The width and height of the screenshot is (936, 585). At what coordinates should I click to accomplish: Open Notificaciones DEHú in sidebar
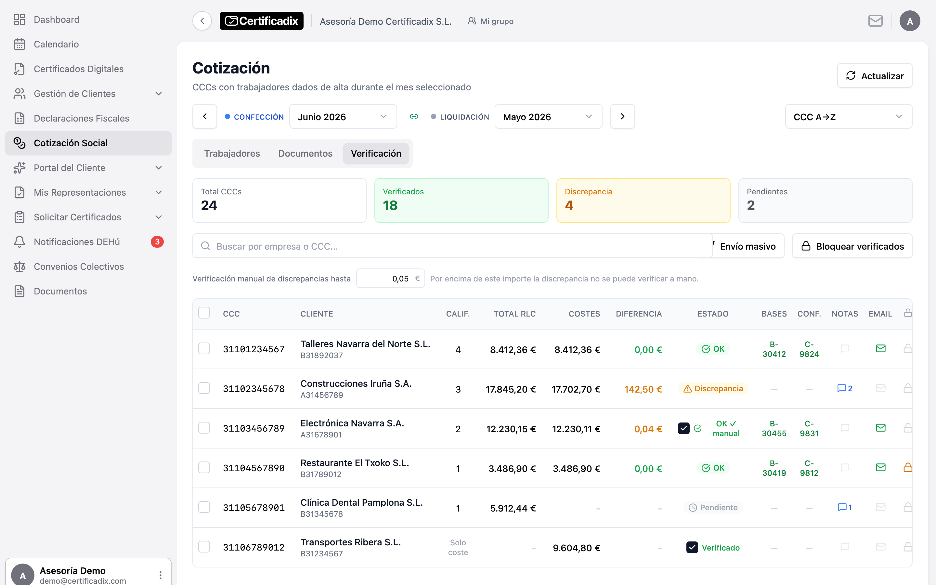(x=88, y=242)
